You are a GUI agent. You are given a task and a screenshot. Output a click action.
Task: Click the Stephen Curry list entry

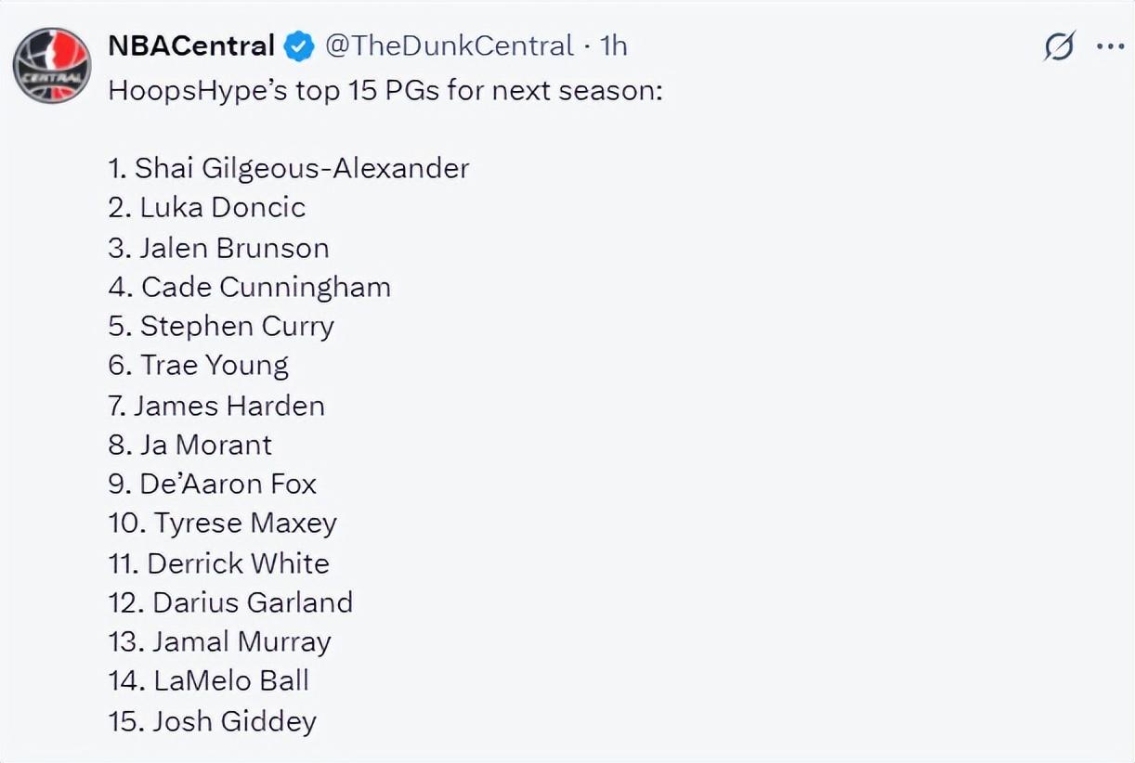pyautogui.click(x=221, y=327)
